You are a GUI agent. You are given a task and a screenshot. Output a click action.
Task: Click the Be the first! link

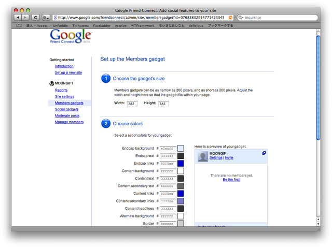[231, 180]
